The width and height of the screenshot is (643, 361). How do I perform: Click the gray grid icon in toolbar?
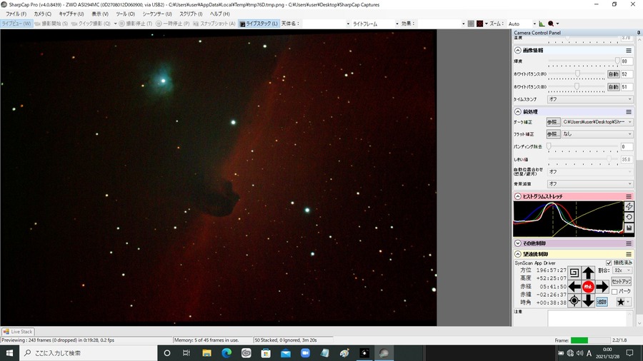pyautogui.click(x=471, y=24)
